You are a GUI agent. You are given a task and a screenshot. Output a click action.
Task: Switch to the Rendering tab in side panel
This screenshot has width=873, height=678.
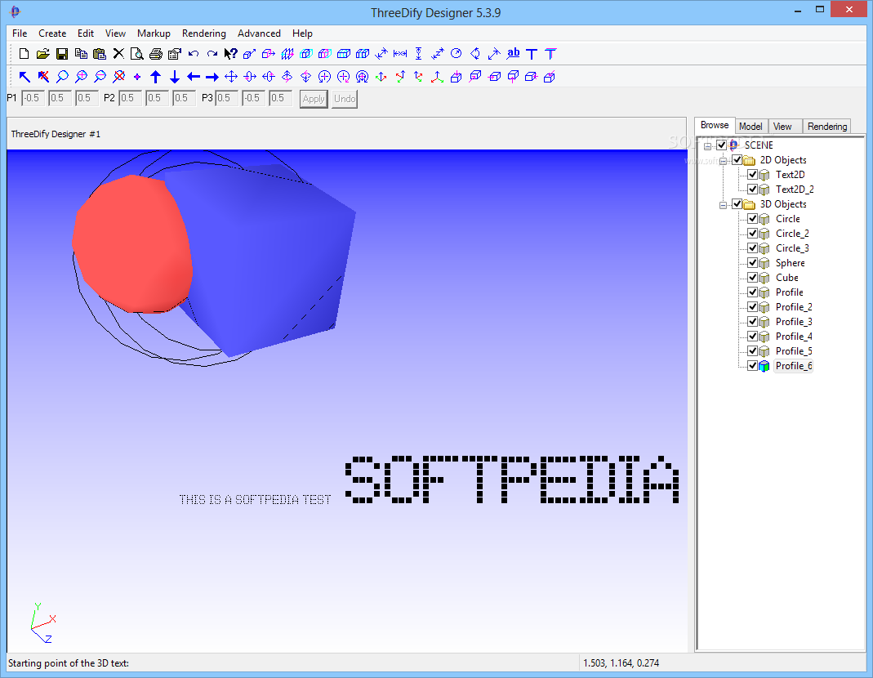tap(827, 127)
